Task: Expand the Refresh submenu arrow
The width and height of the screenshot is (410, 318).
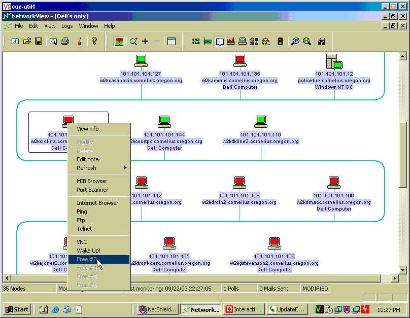Action: pyautogui.click(x=125, y=168)
